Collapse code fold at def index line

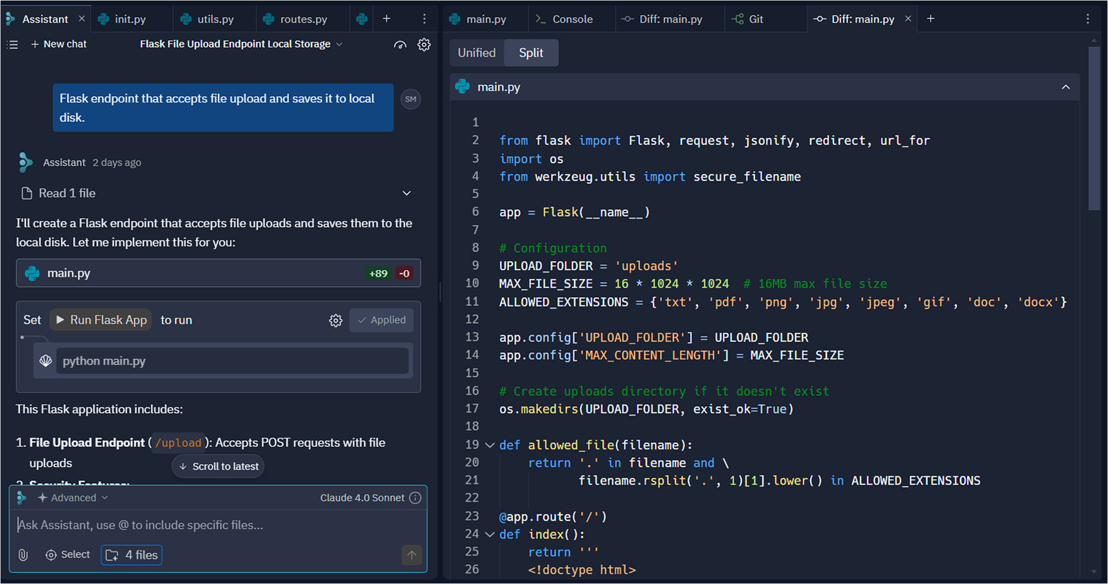(490, 535)
